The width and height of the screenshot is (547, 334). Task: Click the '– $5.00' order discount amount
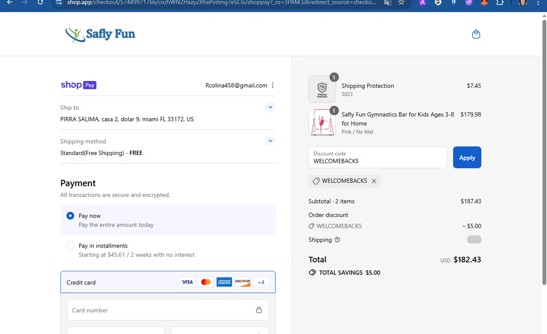pos(472,226)
